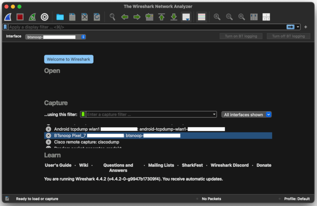Image resolution: width=317 pixels, height=206 pixels.
Task: Select BTsnoop Pixel_7 interface row
Action: [158, 136]
